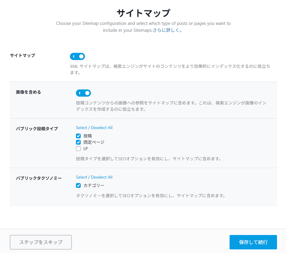Image resolution: width=286 pixels, height=253 pixels.
Task: Click Select / Deselect All under パブリック投稿タイプ
Action: (x=94, y=128)
